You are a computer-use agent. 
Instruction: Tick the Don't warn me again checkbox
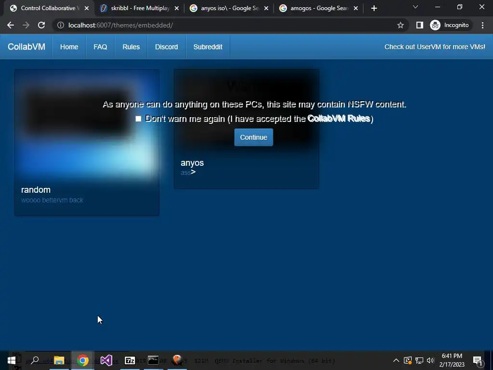pos(138,119)
